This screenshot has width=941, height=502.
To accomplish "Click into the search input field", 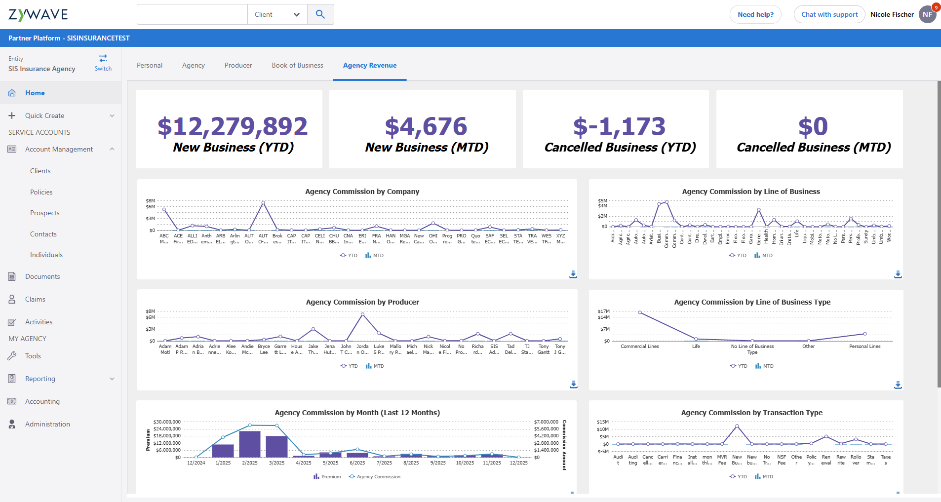I will coord(192,14).
